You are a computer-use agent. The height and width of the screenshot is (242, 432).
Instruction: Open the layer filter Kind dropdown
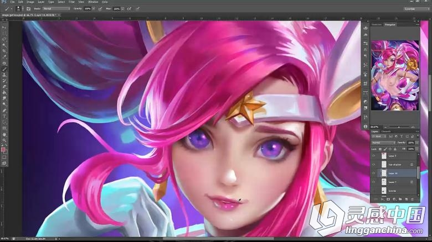point(379,136)
